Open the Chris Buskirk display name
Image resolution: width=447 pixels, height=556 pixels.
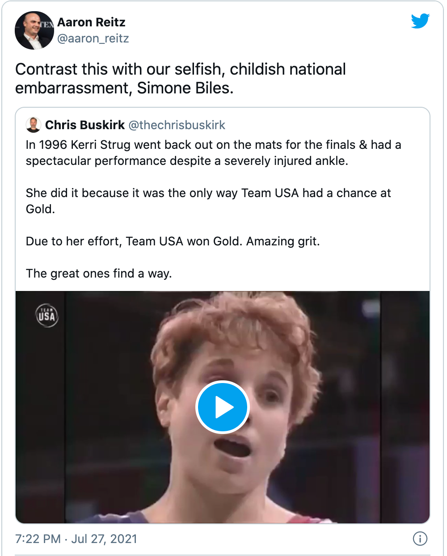tap(85, 125)
